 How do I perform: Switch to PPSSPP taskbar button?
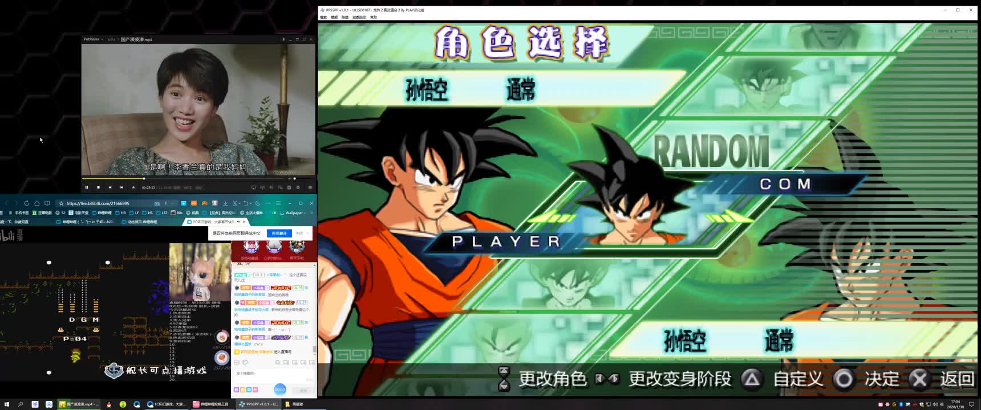(x=259, y=404)
